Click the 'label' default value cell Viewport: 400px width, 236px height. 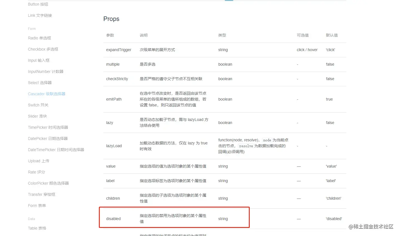[331, 181]
